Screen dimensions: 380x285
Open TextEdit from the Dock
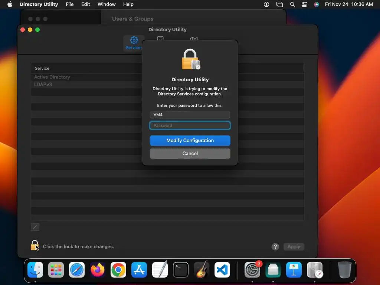pos(160,270)
